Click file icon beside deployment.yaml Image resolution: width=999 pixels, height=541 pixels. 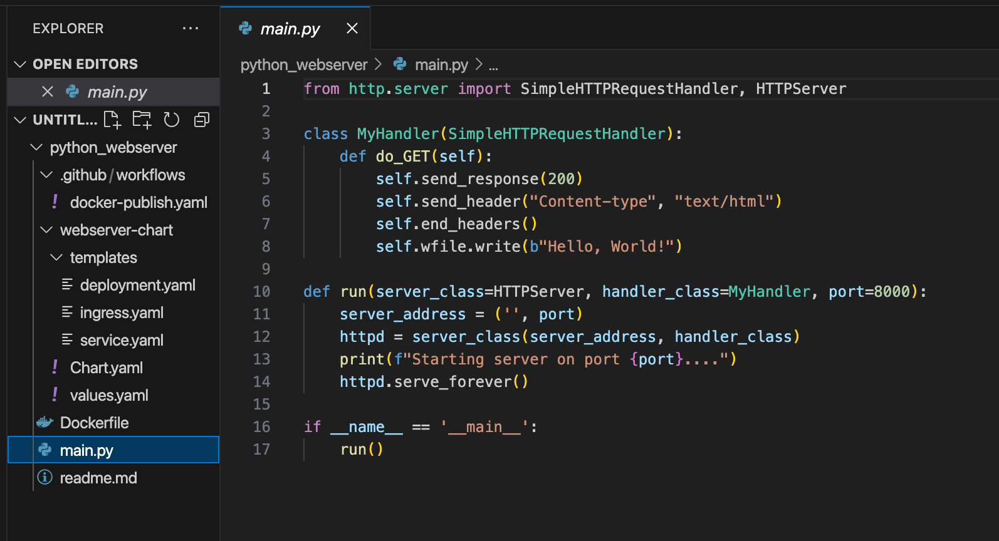[67, 285]
